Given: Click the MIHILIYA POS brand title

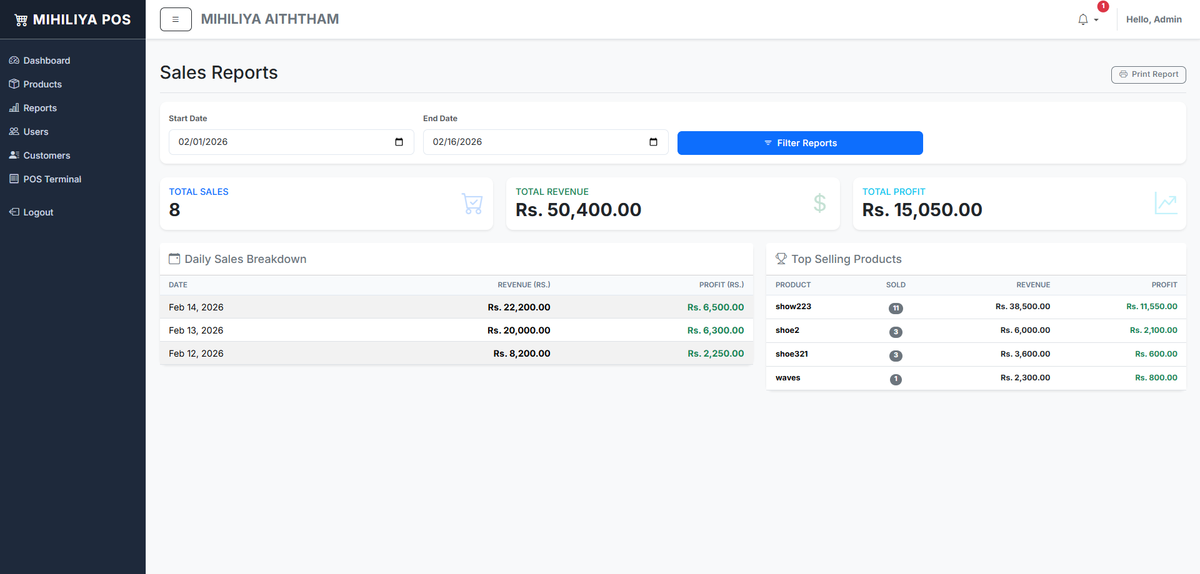Looking at the screenshot, I should (x=82, y=20).
